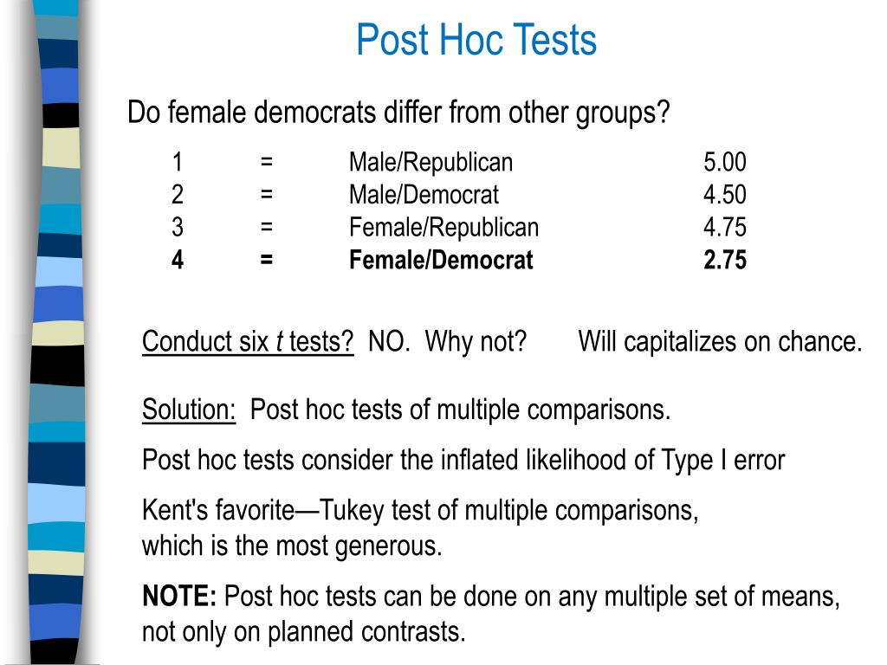The image size is (887, 665).
Task: Click 'Post hoc tests consider the inflated' sentence
Action: click(463, 460)
